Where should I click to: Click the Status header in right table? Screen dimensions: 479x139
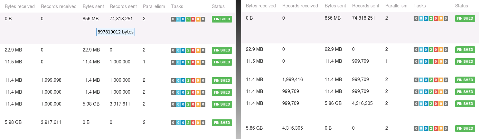tap(461, 6)
